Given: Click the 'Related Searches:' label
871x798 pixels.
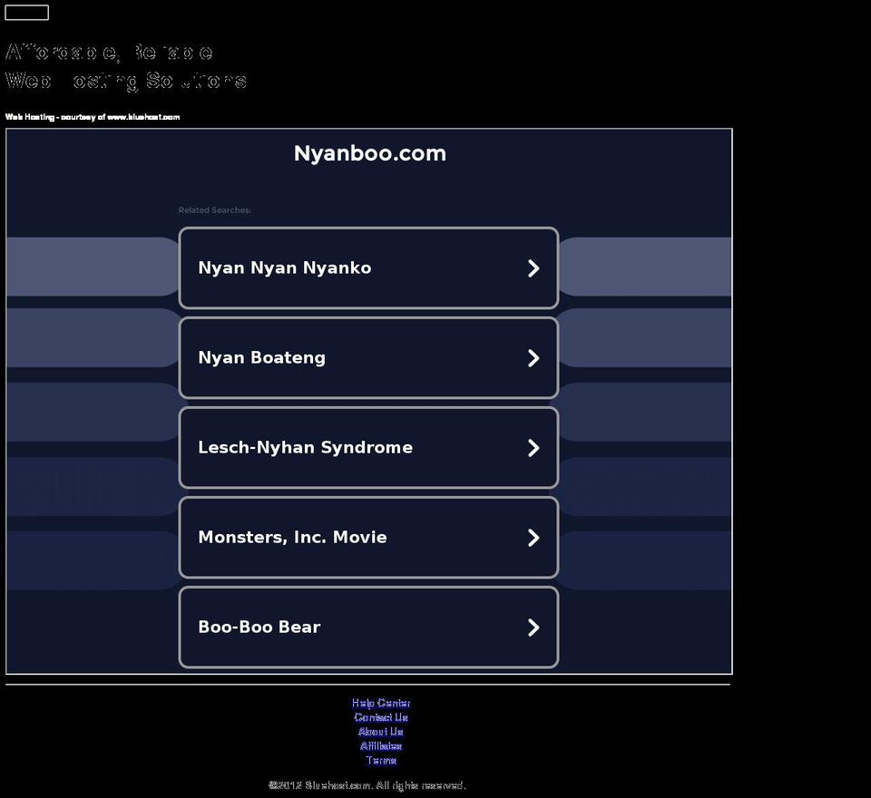Looking at the screenshot, I should click(215, 209).
